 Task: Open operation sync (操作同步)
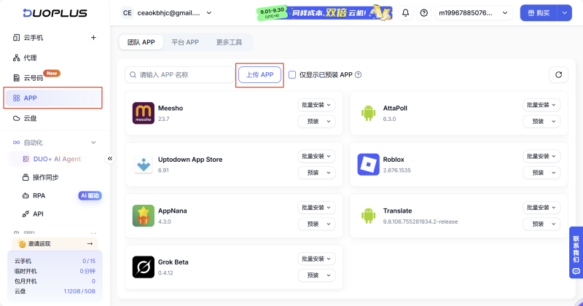45,177
